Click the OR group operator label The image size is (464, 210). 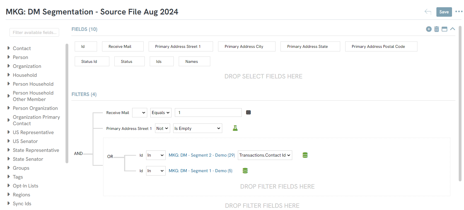pos(110,157)
